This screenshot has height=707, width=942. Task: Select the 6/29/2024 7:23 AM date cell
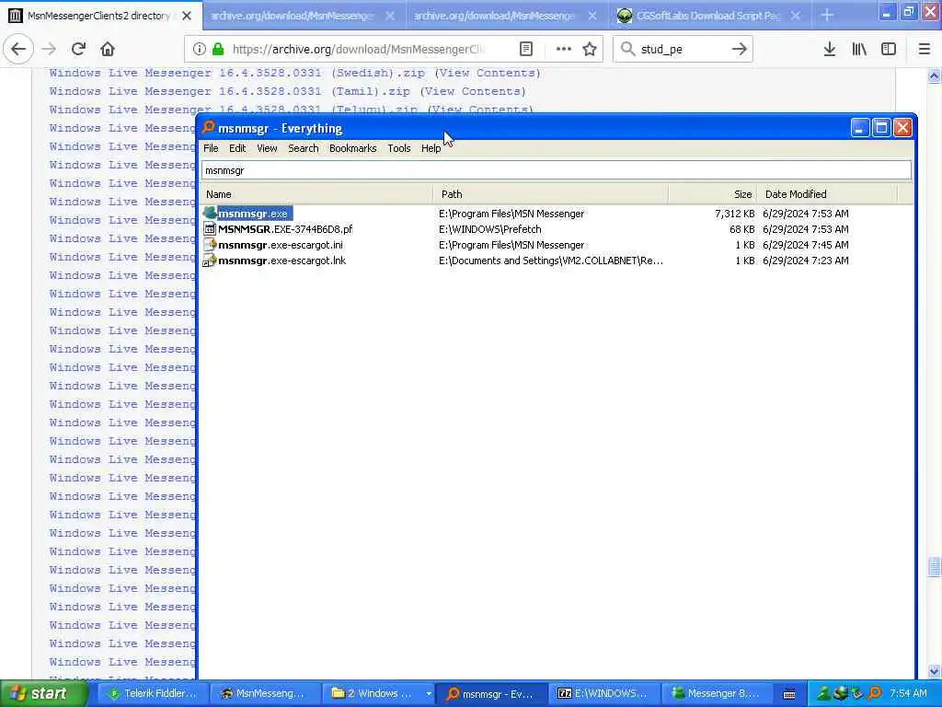point(806,261)
